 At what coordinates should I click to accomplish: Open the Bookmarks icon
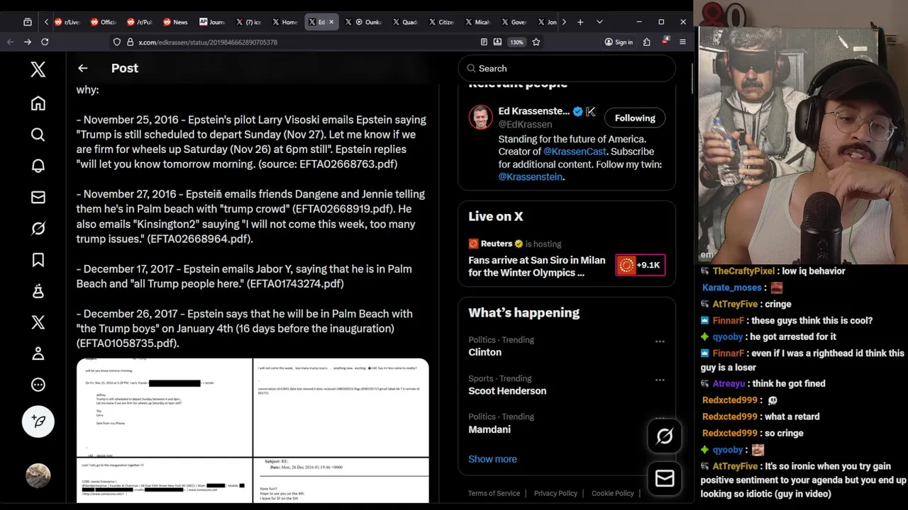(x=38, y=260)
